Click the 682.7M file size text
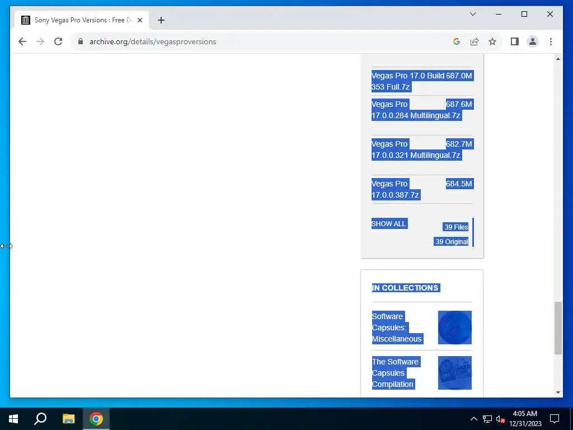 (x=459, y=144)
